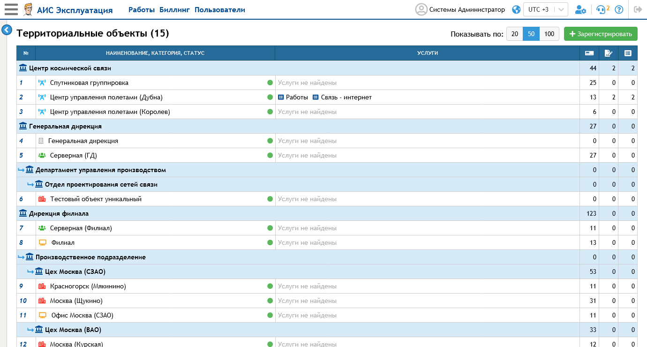This screenshot has height=347, width=647.
Task: Click value 123 in Дирекция филиала row
Action: pyautogui.click(x=591, y=213)
